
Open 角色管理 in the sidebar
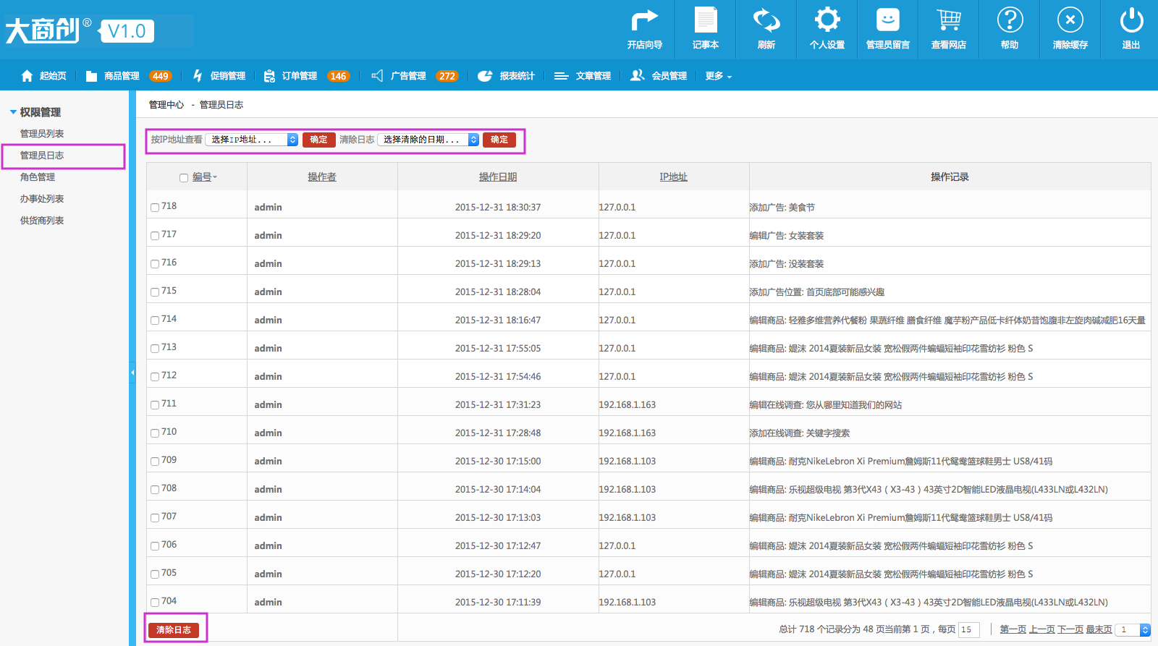click(x=38, y=177)
